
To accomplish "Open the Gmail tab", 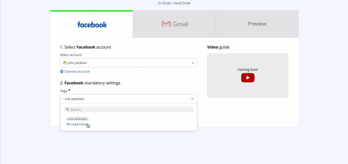I will point(174,24).
